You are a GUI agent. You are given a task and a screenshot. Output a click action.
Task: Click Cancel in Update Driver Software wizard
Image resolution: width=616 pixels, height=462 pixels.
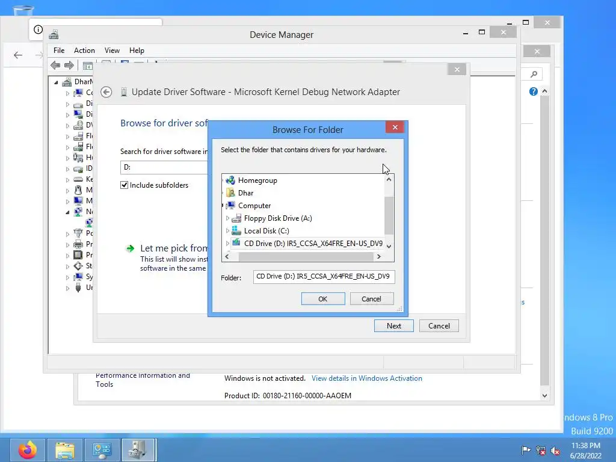[439, 325]
